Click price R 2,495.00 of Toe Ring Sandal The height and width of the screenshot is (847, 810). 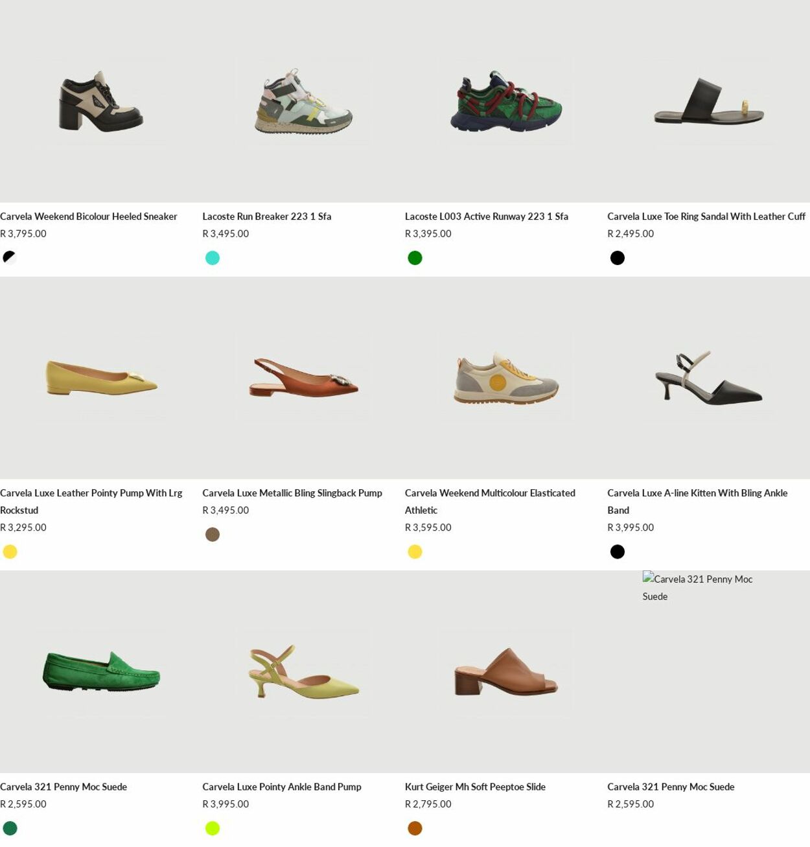[631, 234]
